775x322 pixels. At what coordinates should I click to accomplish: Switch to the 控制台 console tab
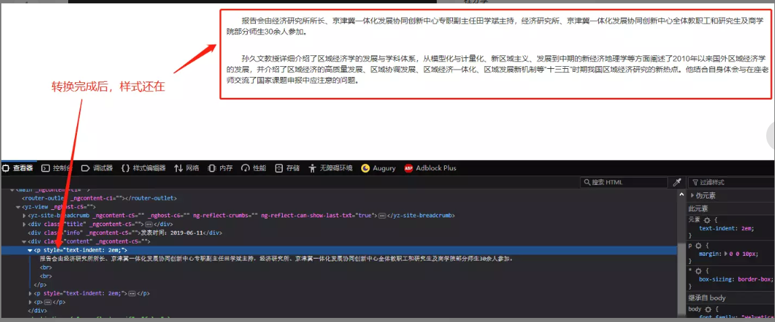(57, 168)
